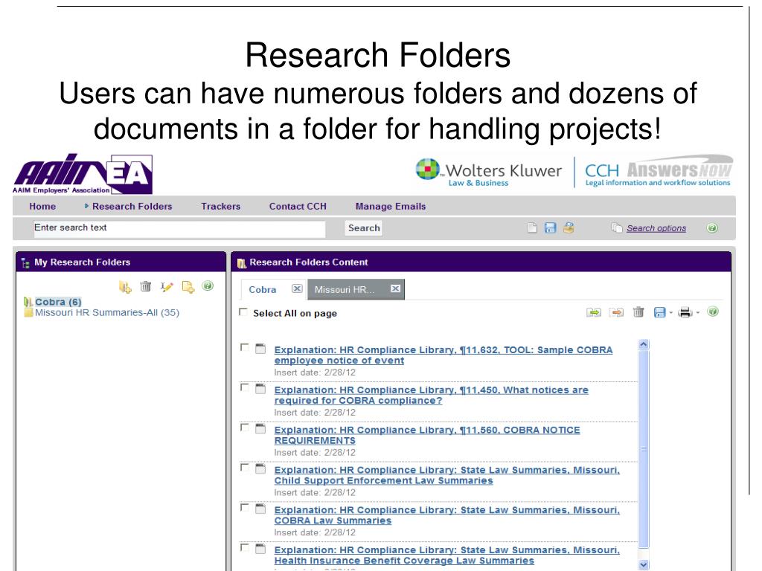Click document icon beside Health Insurance Benefit Coverage
Screen dimensions: 762x571
pyautogui.click(x=260, y=549)
